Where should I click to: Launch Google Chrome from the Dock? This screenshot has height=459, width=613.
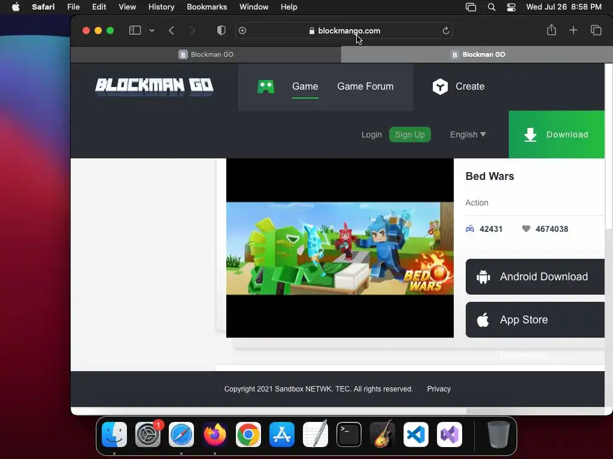[248, 434]
